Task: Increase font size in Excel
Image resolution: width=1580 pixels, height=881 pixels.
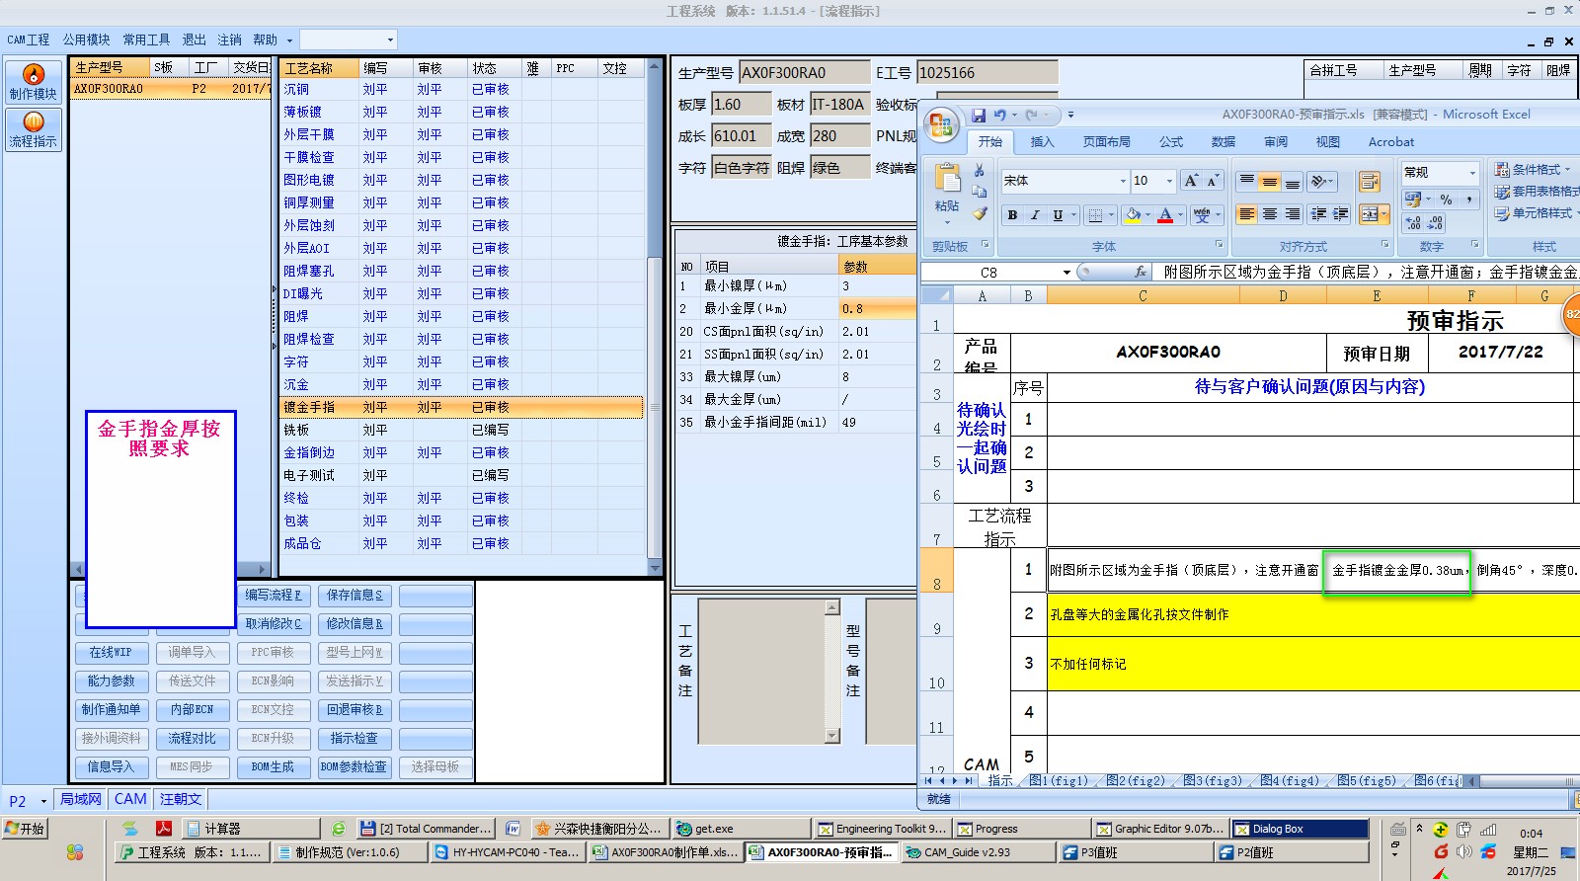Action: [x=1192, y=181]
